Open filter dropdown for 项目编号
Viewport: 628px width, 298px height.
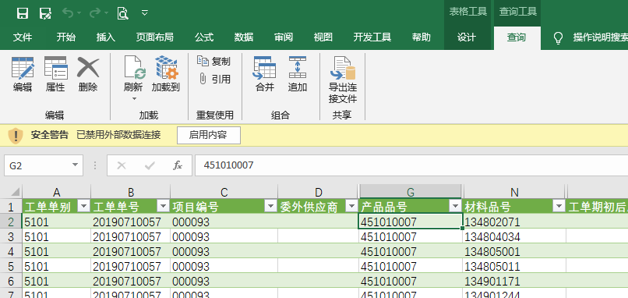coord(270,206)
